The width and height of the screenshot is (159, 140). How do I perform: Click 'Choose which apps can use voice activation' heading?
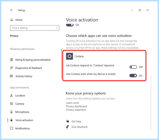[99, 36]
